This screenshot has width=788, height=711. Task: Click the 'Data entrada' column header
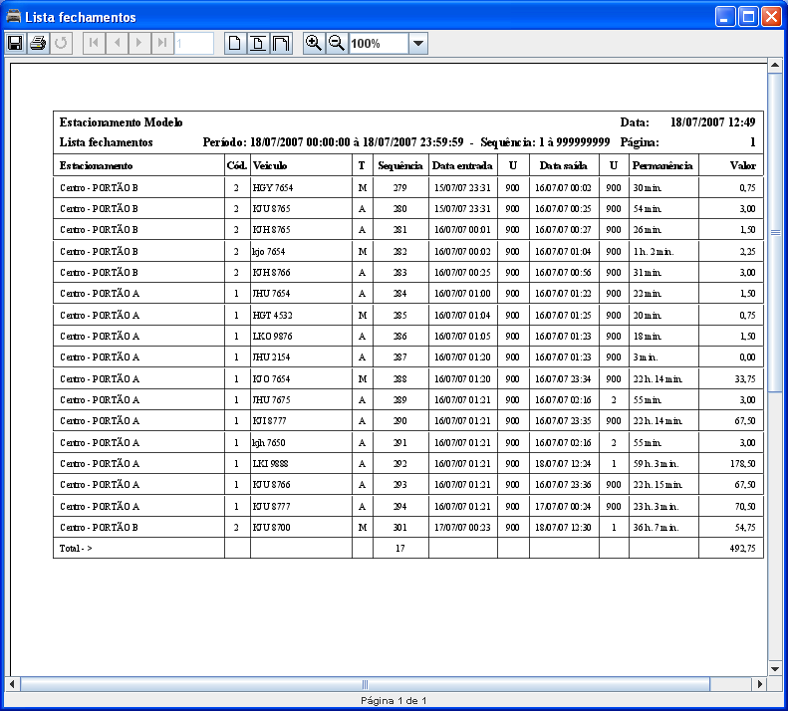coord(462,165)
